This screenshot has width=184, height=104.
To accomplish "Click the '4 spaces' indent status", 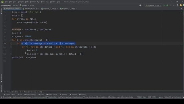I will pos(160,97).
